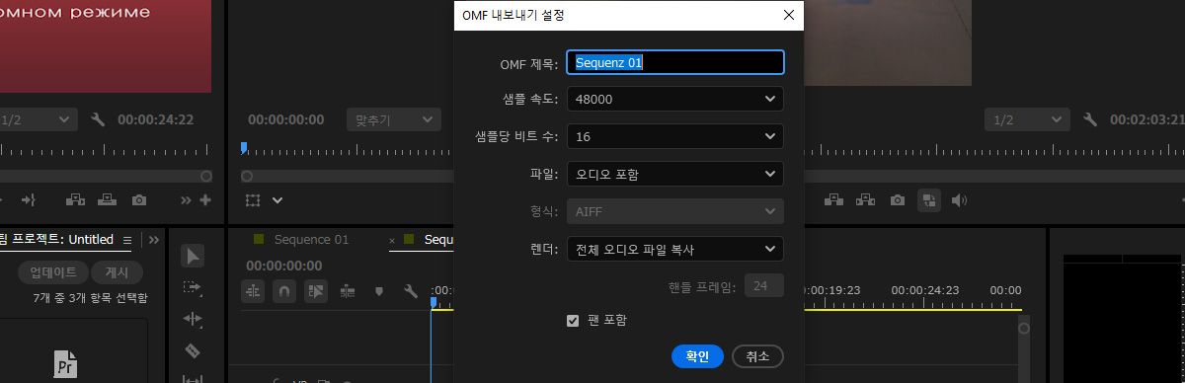Click the program monitor Comparison View icon
1185x383 pixels.
click(x=929, y=199)
